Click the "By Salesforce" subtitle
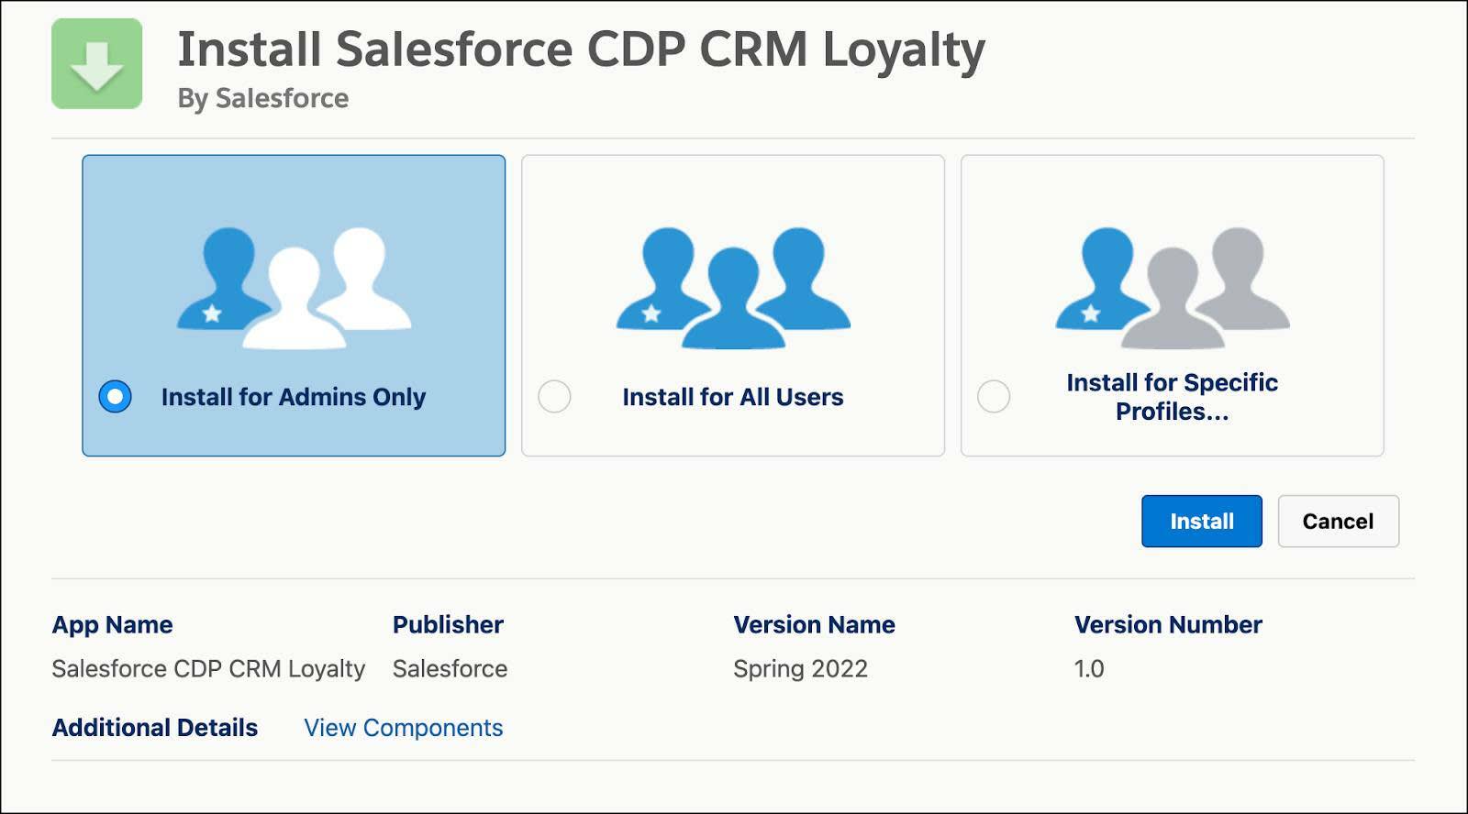 pos(263,98)
